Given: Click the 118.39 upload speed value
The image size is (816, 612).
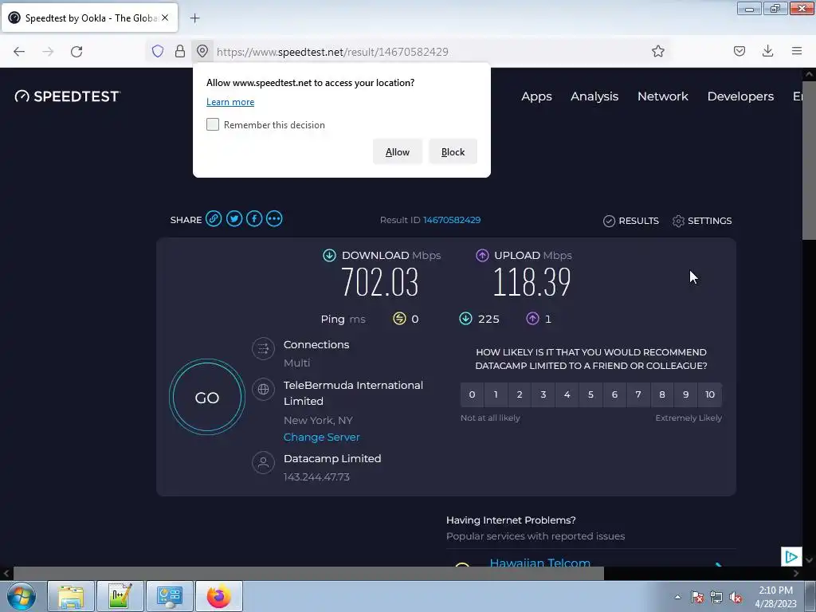Looking at the screenshot, I should pos(532,282).
